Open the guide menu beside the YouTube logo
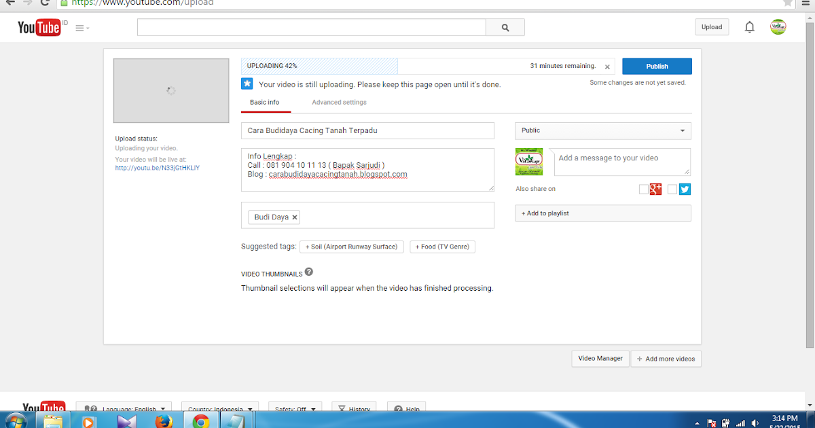Viewport: 815px width, 428px height. [x=82, y=28]
